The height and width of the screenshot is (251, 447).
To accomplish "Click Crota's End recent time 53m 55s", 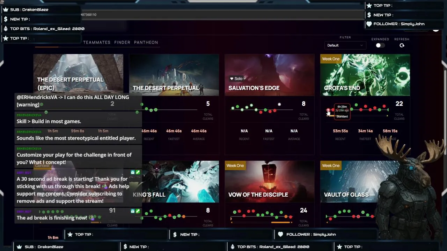I will 340,131.
